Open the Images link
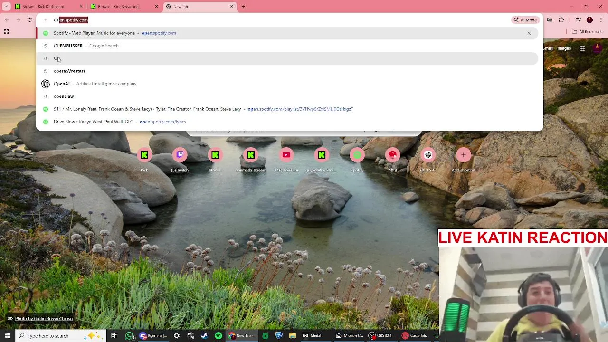The image size is (608, 342). point(564,48)
